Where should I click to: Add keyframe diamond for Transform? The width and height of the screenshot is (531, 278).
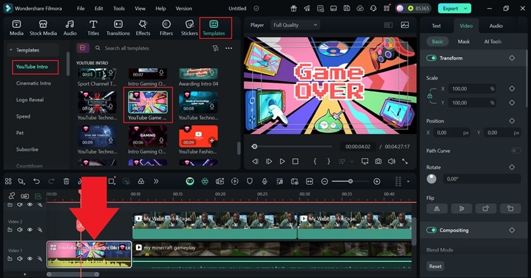pyautogui.click(x=512, y=58)
